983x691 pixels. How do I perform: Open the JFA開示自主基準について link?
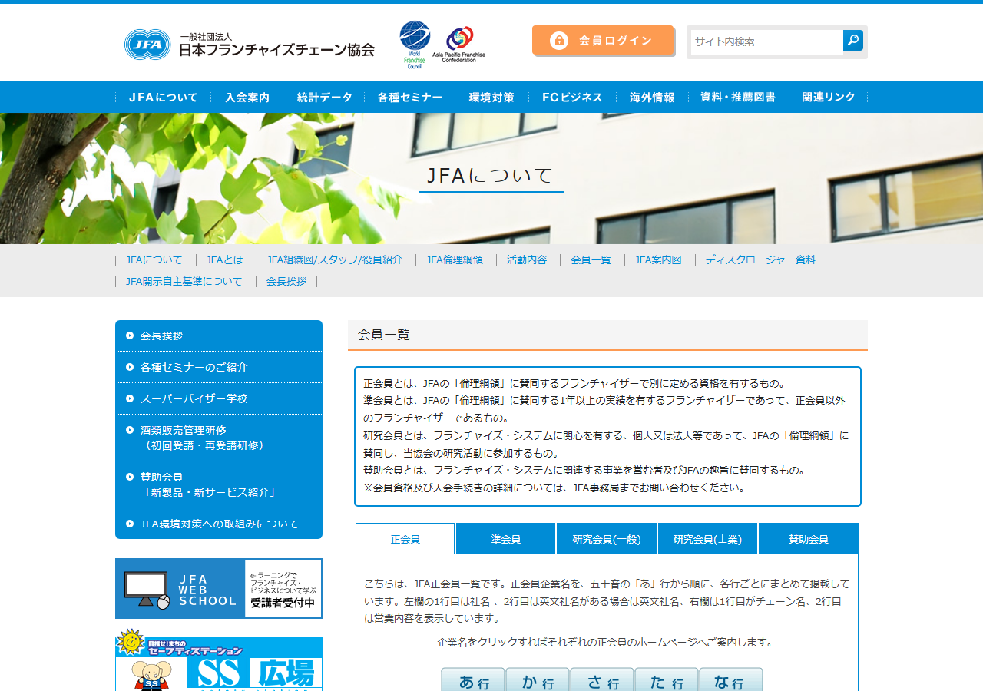pos(184,281)
